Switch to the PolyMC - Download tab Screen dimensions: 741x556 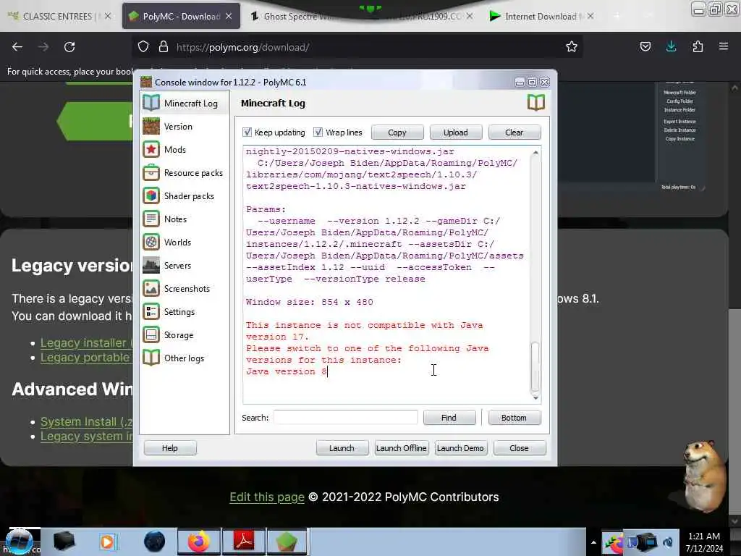181,16
